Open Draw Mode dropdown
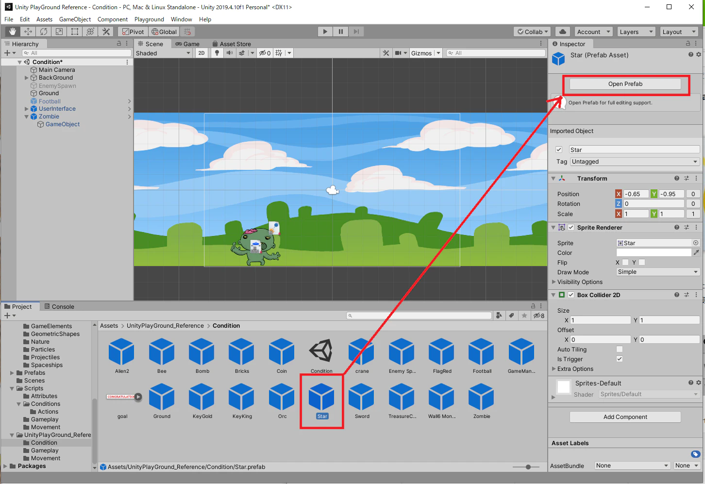Viewport: 705px width, 484px height. (x=658, y=272)
